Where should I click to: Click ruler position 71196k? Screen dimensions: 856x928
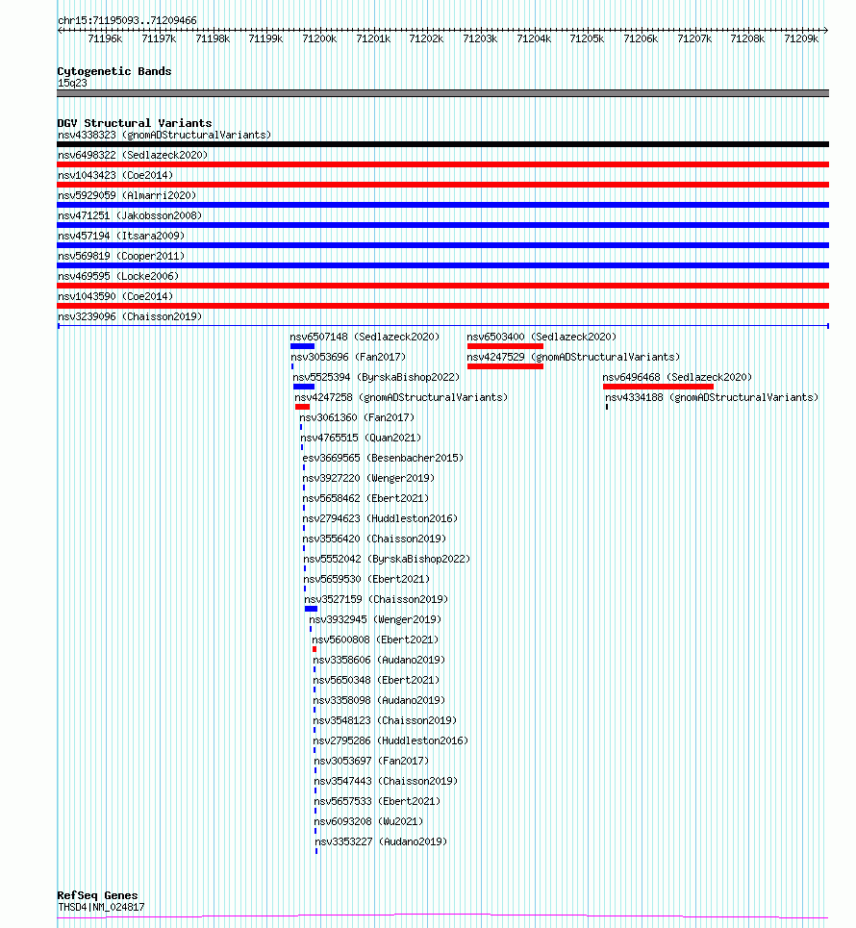click(105, 38)
